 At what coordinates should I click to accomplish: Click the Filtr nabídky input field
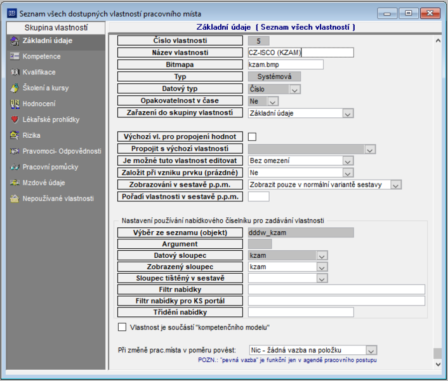[336, 290]
